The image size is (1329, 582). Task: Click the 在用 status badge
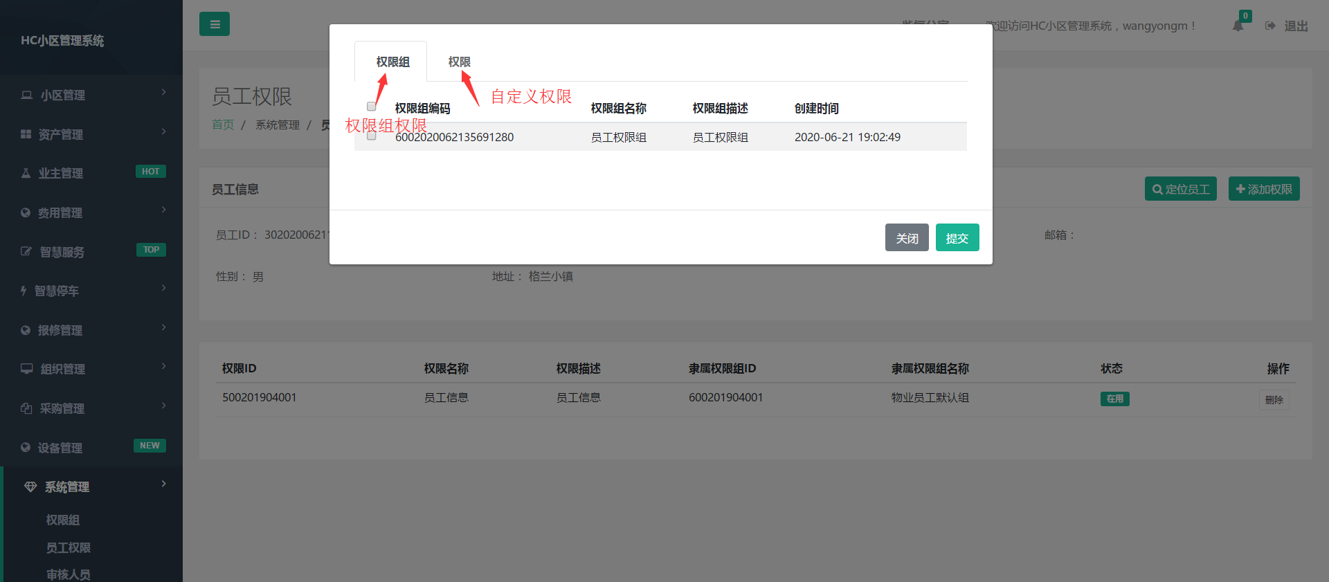[1114, 399]
